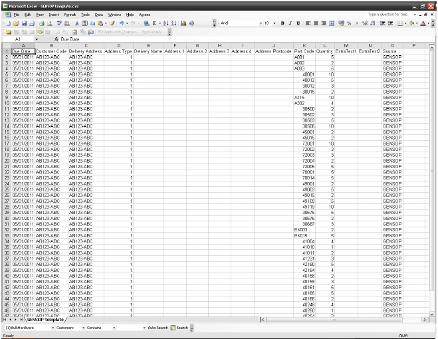Select column K header
The width and height of the screenshot is (438, 339).
pos(304,46)
